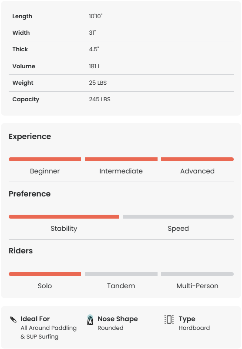The image size is (242, 349).
Task: Click the orange Solo riders bar
Action: (45, 274)
